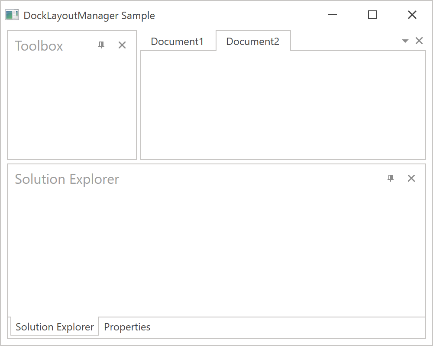Minimize the DockLayoutManager Sample window

[x=333, y=15]
